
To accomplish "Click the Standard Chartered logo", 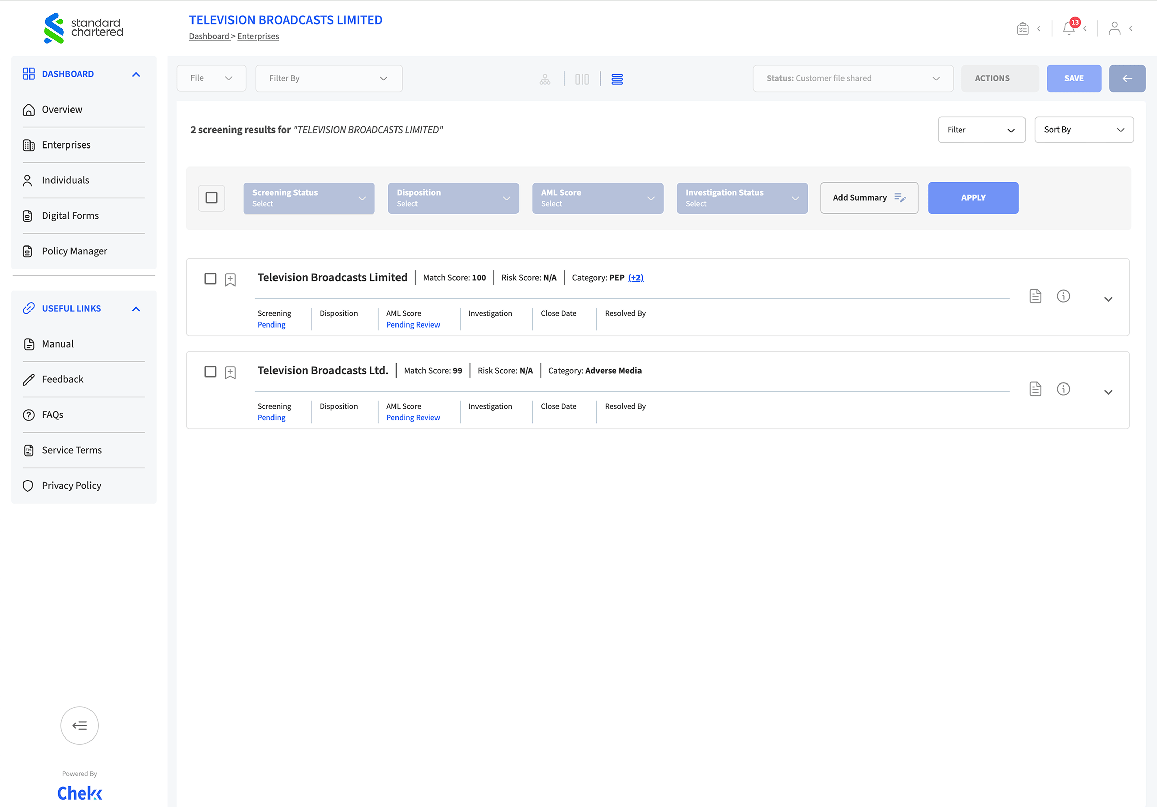I will point(83,28).
